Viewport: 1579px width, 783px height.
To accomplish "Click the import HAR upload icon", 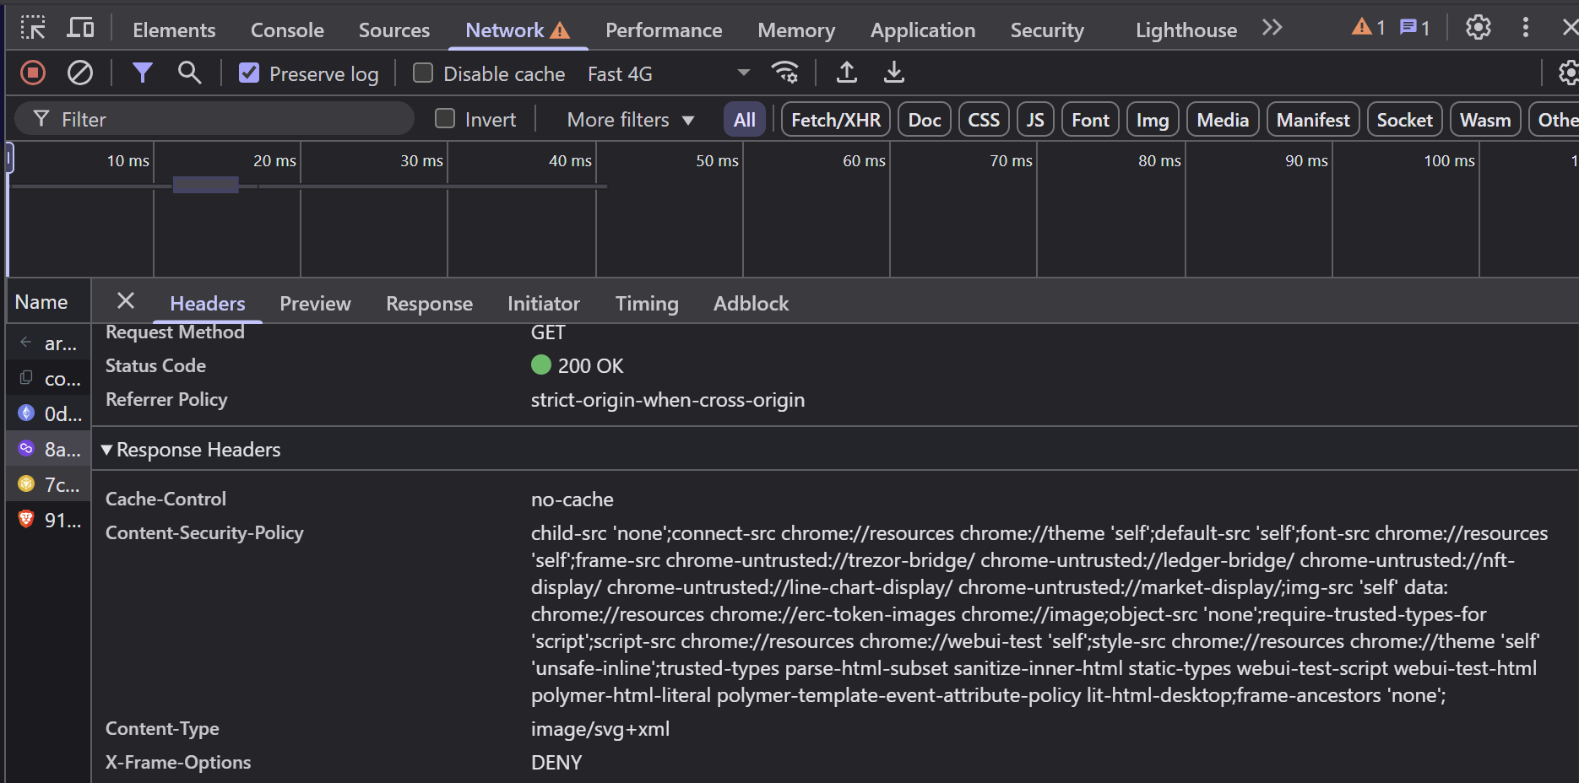I will tap(846, 73).
